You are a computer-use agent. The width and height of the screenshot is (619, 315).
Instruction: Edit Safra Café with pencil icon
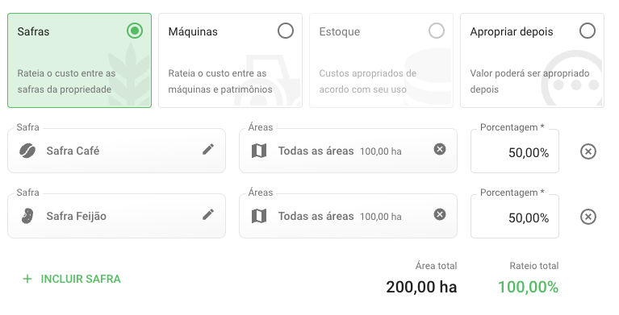point(208,149)
